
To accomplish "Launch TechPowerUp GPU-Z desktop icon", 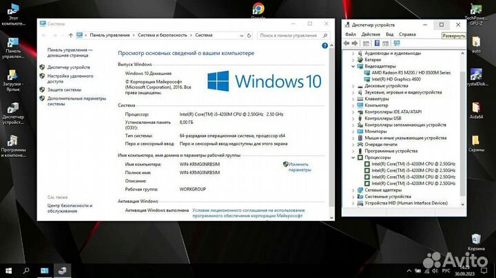I will (476, 14).
